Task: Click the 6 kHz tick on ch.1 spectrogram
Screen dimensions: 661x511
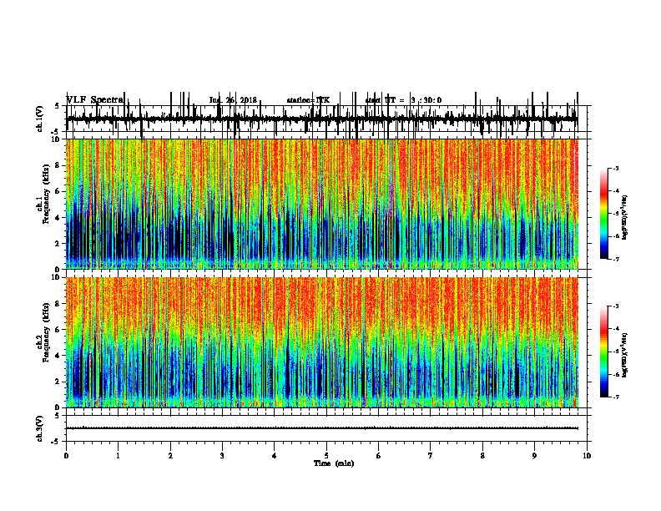Action: click(58, 191)
